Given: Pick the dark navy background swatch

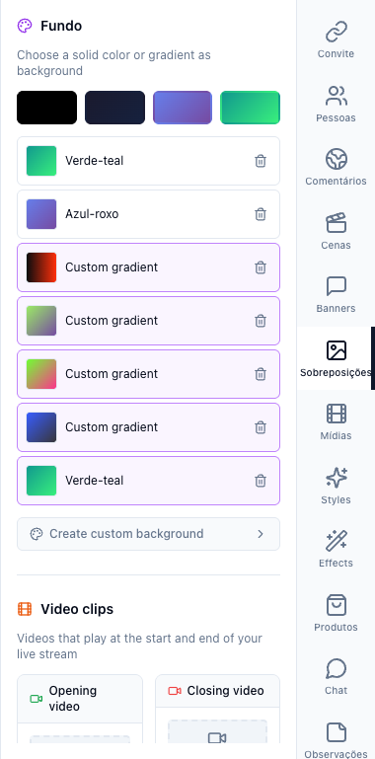Looking at the screenshot, I should (114, 108).
